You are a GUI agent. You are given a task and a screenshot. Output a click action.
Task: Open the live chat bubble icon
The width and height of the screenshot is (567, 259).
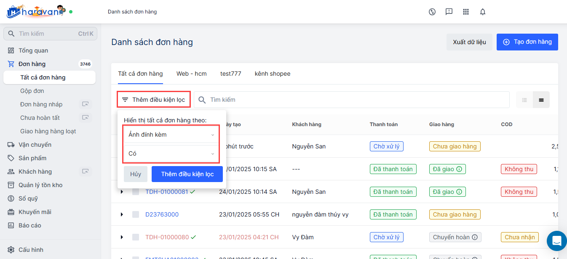[557, 241]
